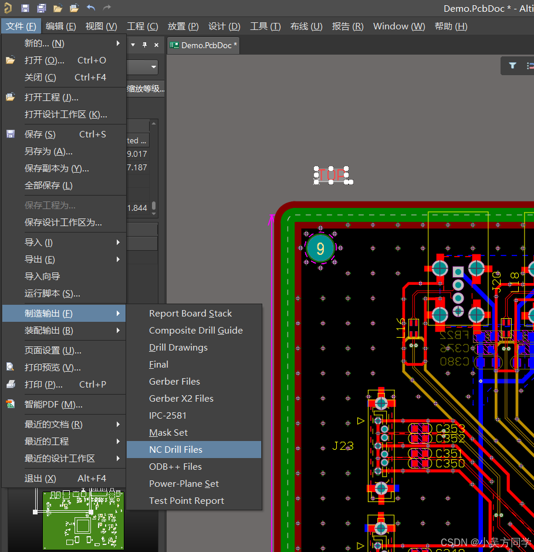Click the filter funnel icon in PCB view
Screen dimensions: 534x552
(512, 66)
